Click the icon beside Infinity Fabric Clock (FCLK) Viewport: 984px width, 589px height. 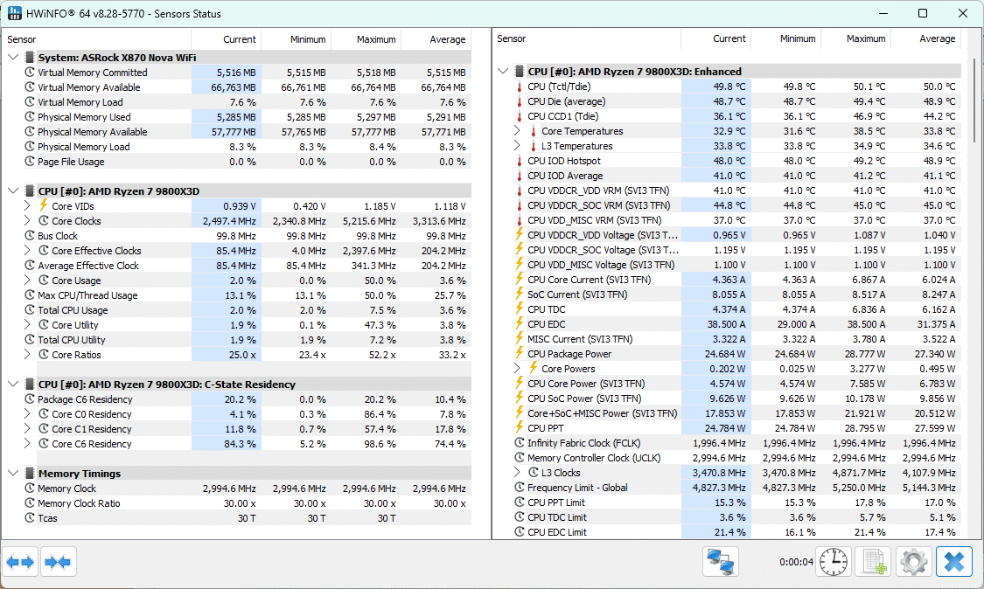click(520, 442)
